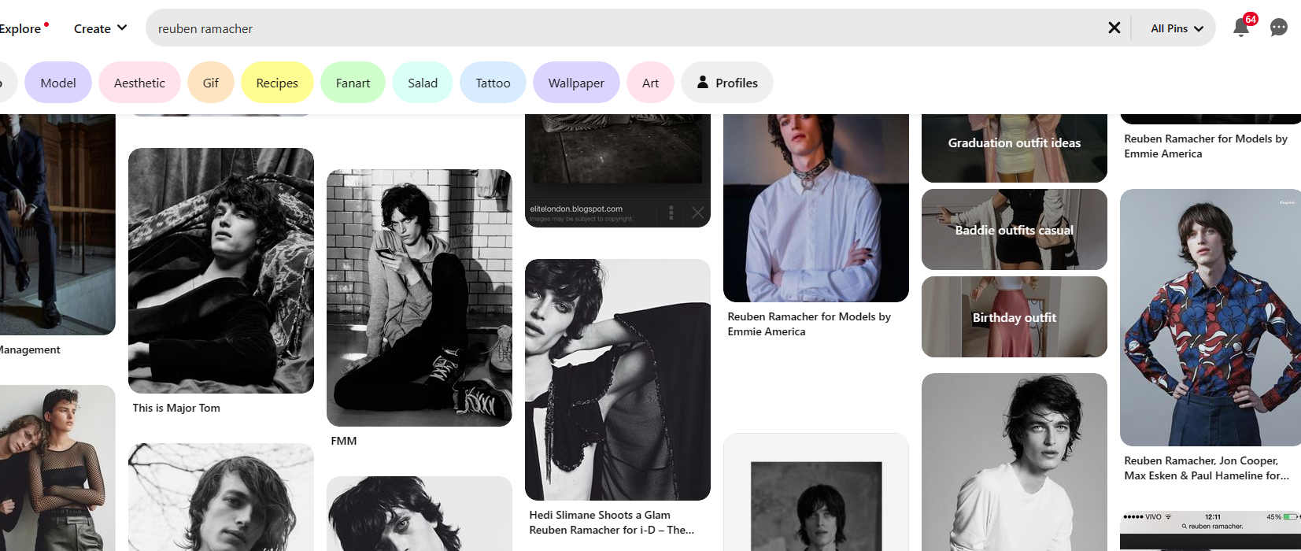Screen dimensions: 1301x551
Task: Open the white shirt pin by Emmie America
Action: tap(816, 208)
